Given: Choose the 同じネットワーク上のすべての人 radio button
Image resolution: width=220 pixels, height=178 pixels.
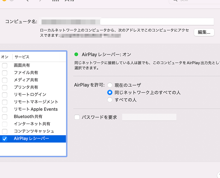Looking at the screenshot, I should coord(110,92).
